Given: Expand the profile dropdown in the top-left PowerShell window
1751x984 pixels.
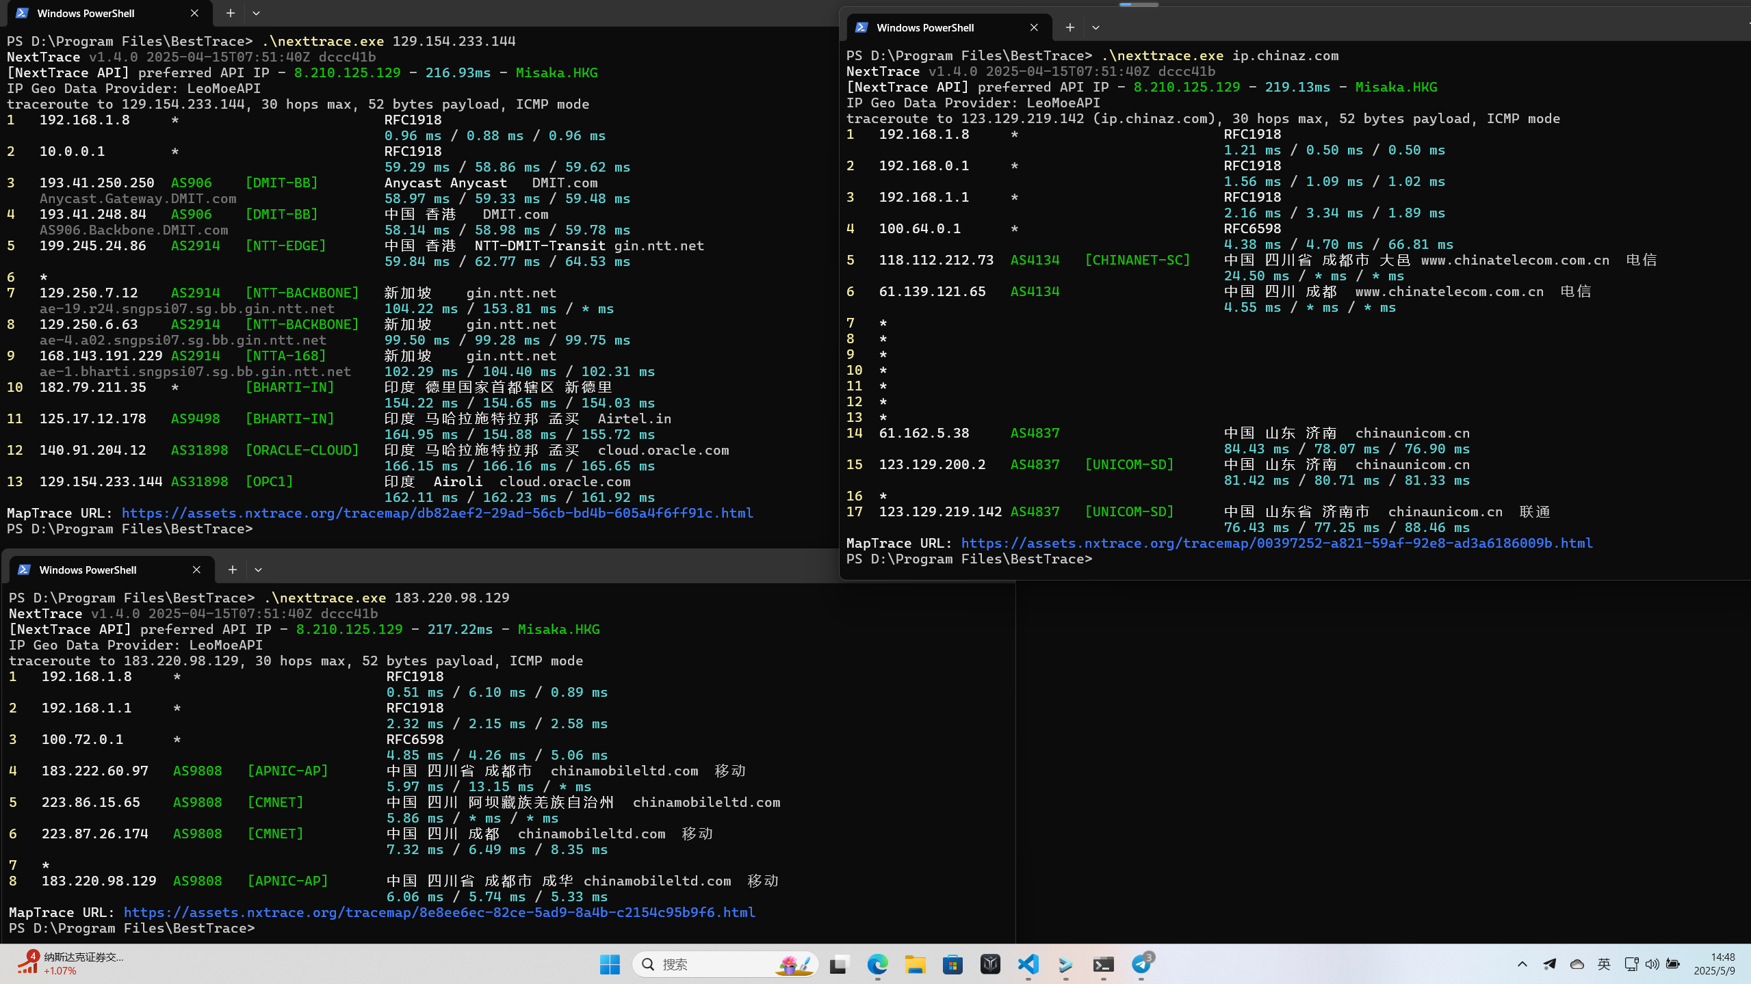Looking at the screenshot, I should [x=256, y=13].
